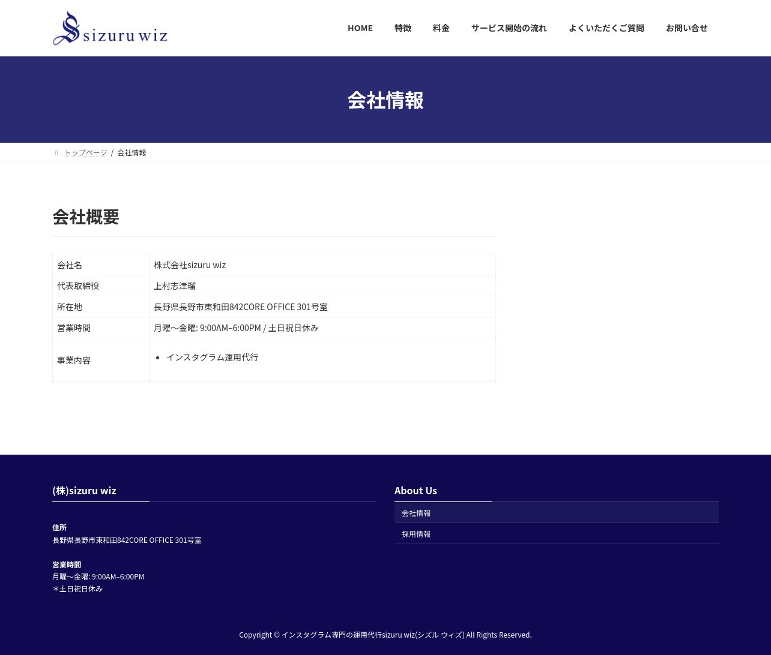Click the copyright notice text
The width and height of the screenshot is (771, 655).
pyautogui.click(x=385, y=635)
